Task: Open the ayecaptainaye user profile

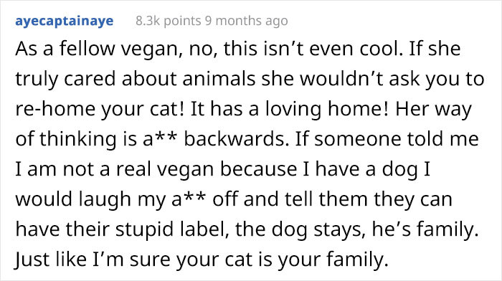Action: (x=65, y=21)
